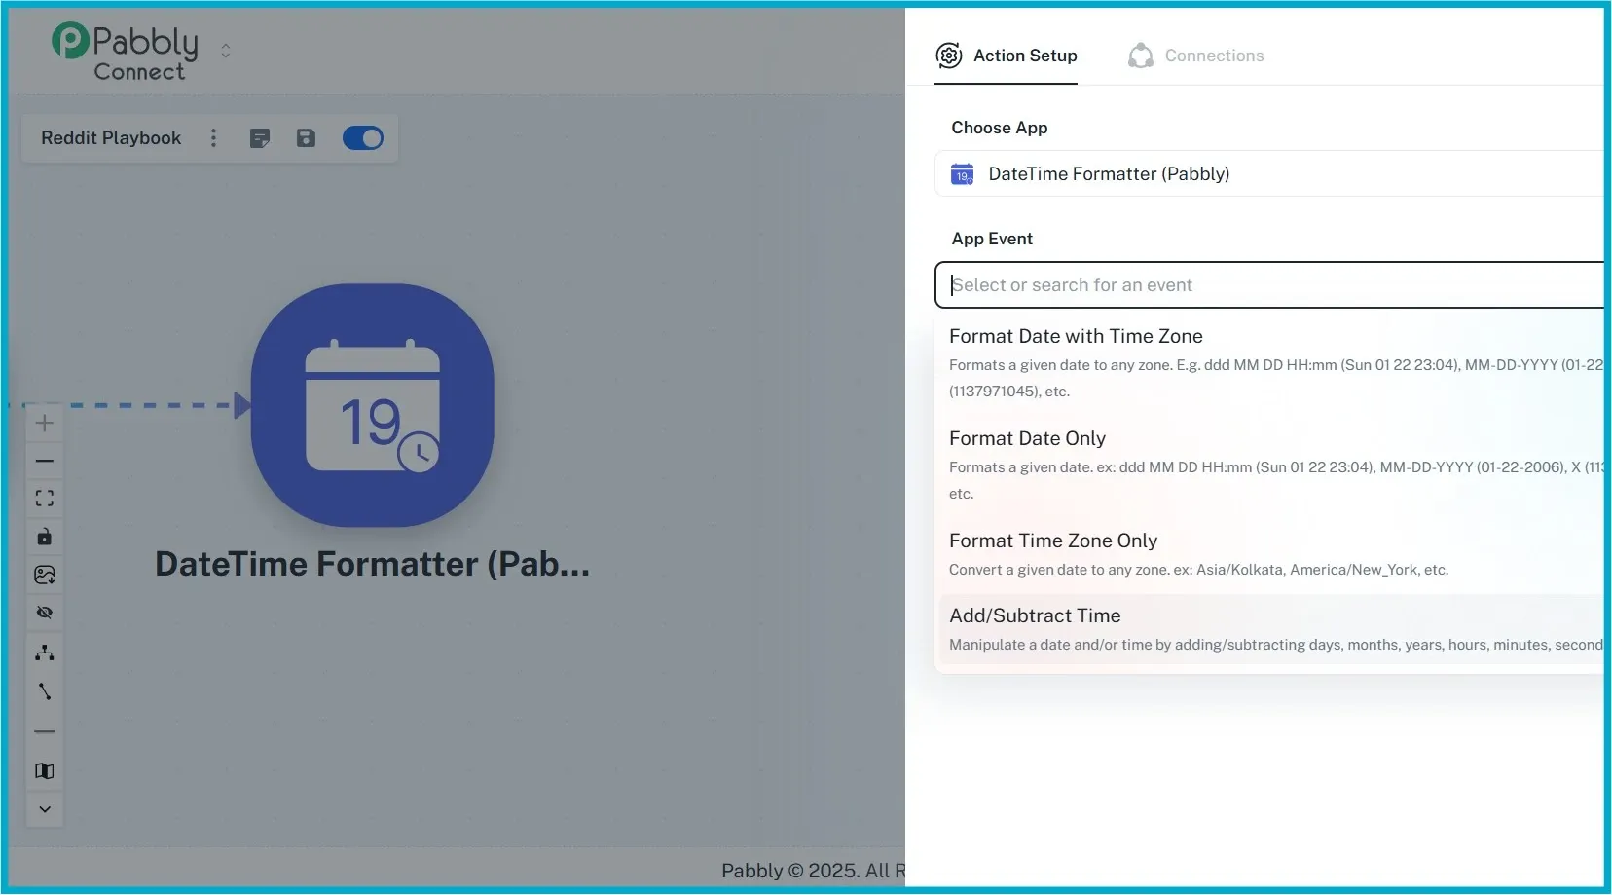
Task: Select the zoom in tool on canvas sidebar
Action: pyautogui.click(x=45, y=423)
